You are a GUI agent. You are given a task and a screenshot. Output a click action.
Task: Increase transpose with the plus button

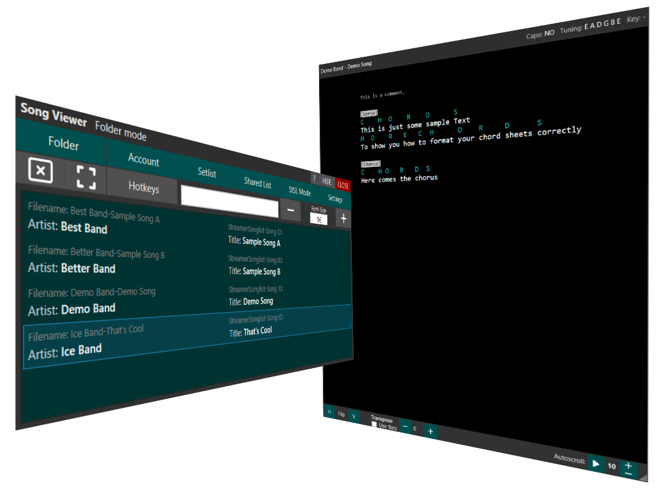(430, 430)
